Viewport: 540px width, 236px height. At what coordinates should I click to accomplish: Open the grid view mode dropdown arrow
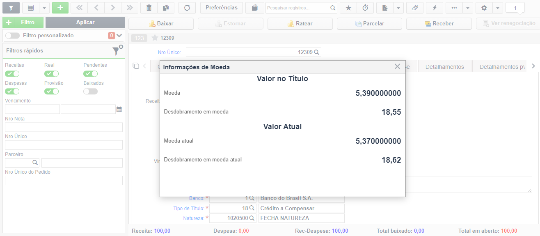point(45,8)
